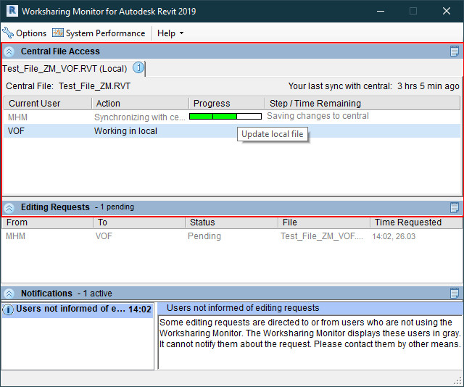Click the Update local file tooltip

coord(273,134)
